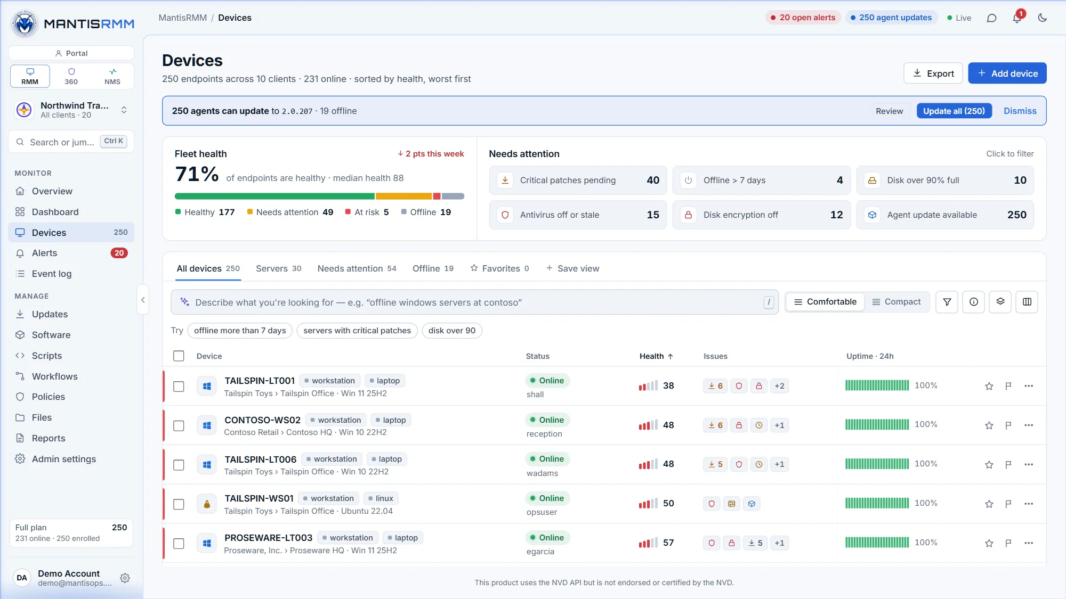Click the Update all (250) button
This screenshot has width=1066, height=599.
point(954,111)
